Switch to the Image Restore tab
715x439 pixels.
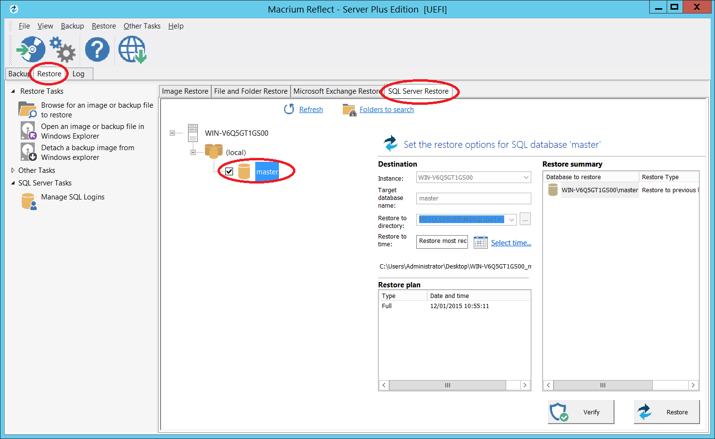[185, 91]
